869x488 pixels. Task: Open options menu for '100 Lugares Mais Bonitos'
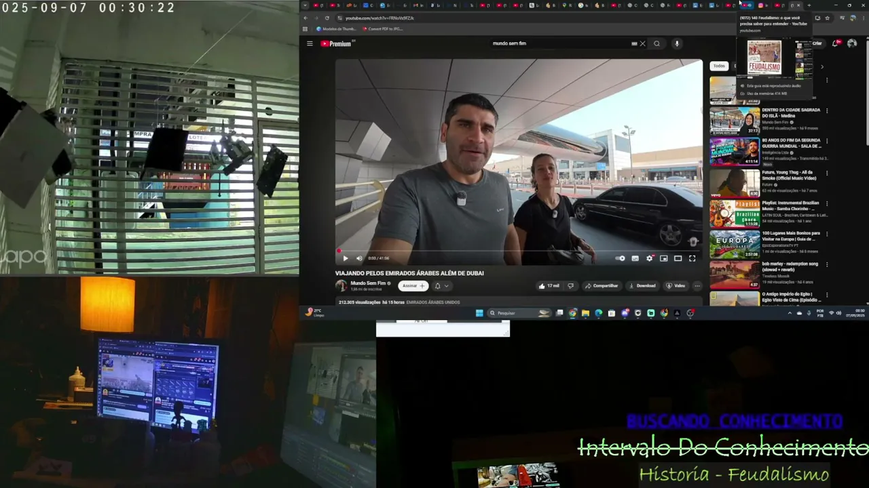coord(827,234)
